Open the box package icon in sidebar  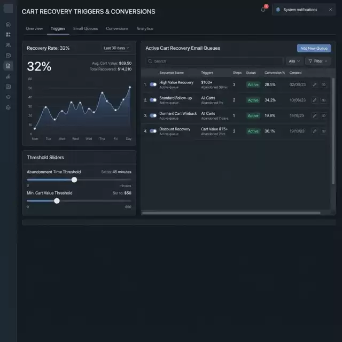[x=9, y=97]
